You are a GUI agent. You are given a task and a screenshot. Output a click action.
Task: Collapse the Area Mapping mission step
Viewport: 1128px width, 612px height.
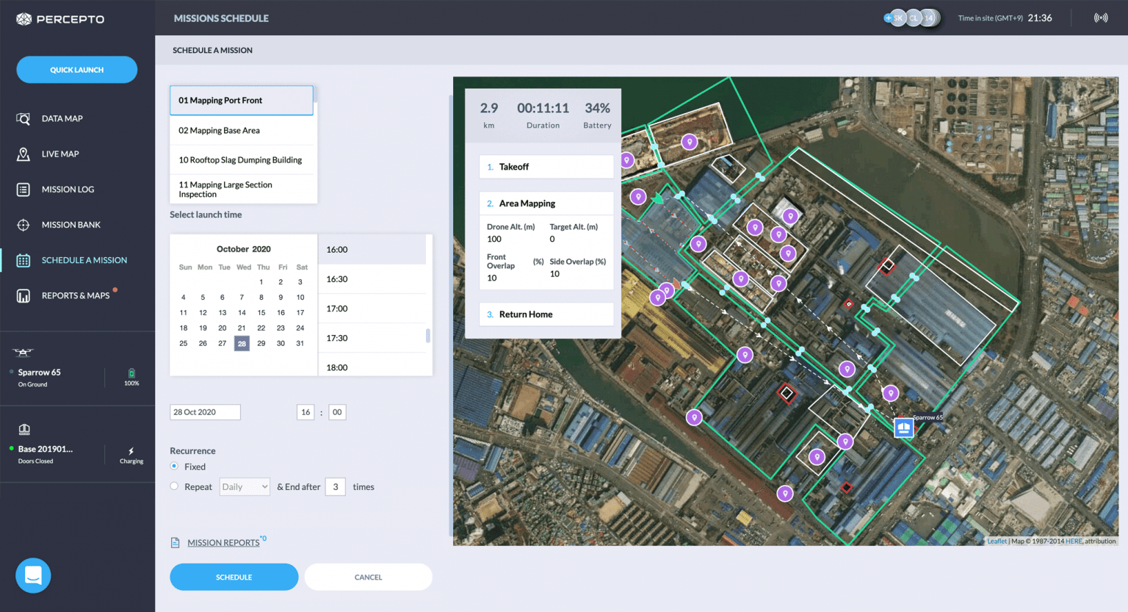[546, 203]
